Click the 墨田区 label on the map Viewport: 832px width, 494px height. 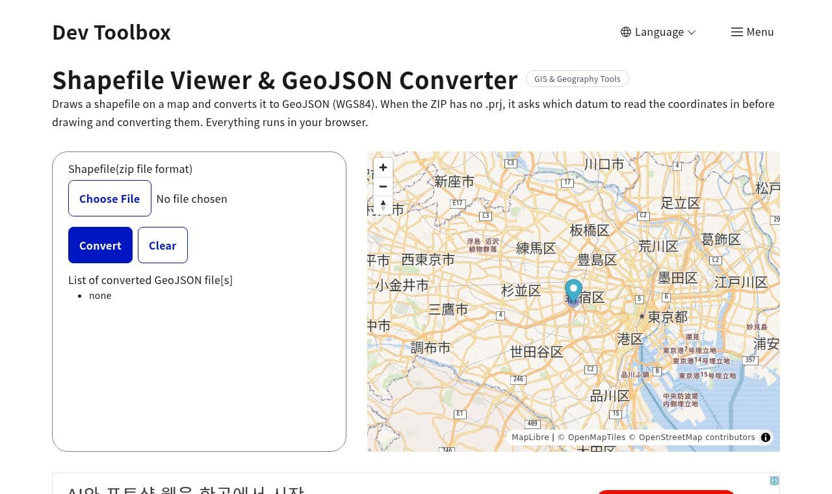(x=677, y=278)
